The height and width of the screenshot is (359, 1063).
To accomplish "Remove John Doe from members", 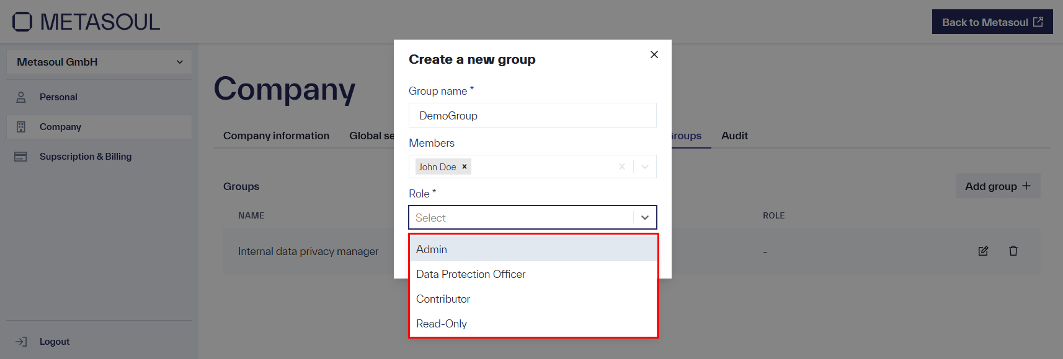I will (465, 167).
